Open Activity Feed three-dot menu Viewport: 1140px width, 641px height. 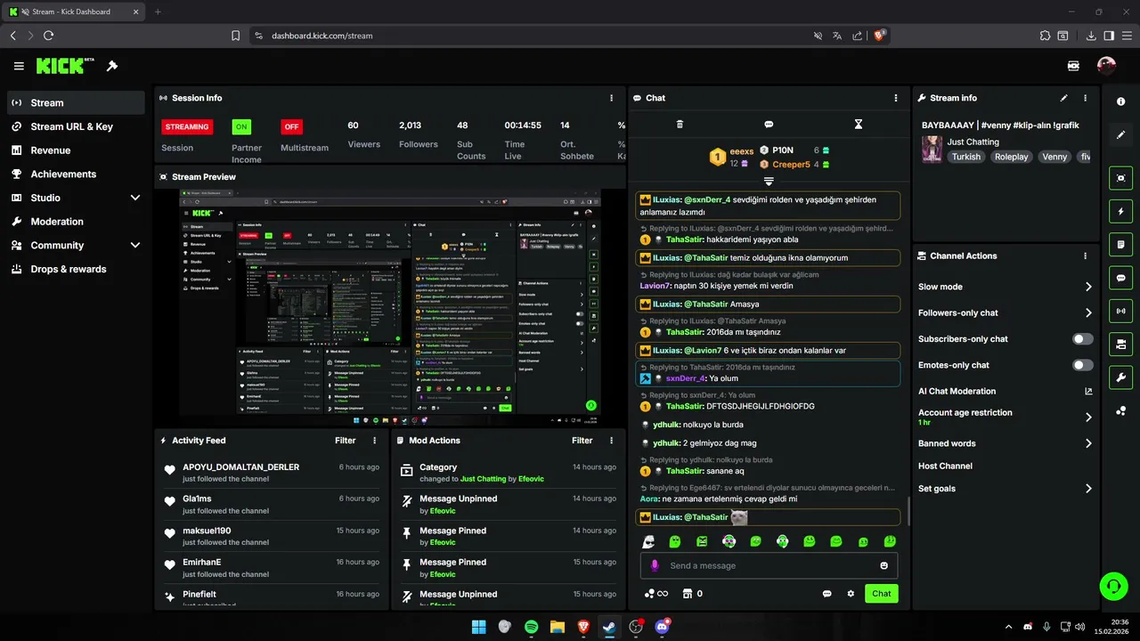(x=374, y=441)
